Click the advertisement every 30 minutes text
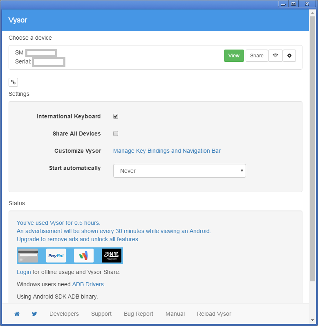The image size is (318, 326). (x=114, y=231)
